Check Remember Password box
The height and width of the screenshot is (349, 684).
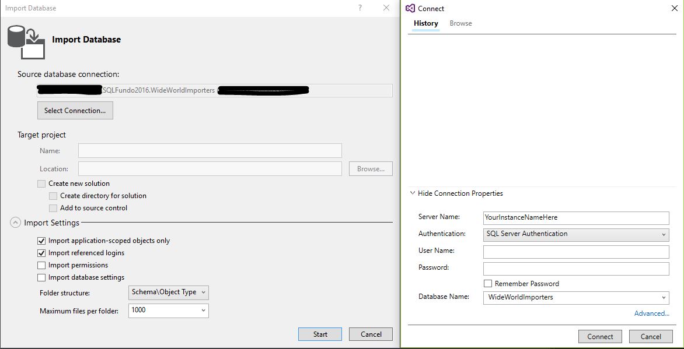[x=488, y=284]
